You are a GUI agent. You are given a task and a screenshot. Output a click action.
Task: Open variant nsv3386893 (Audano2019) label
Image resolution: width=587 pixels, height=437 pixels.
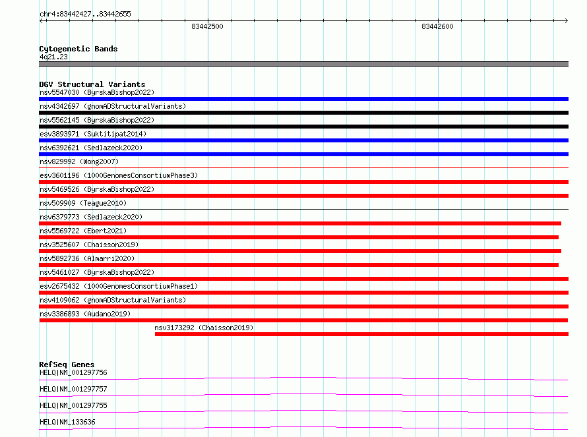tap(85, 314)
